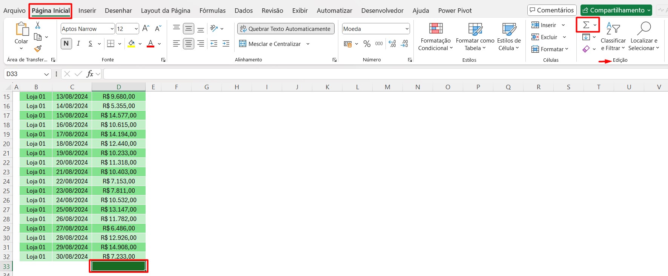The height and width of the screenshot is (276, 668).
Task: Open Formatação Condicional menu
Action: [x=436, y=36]
